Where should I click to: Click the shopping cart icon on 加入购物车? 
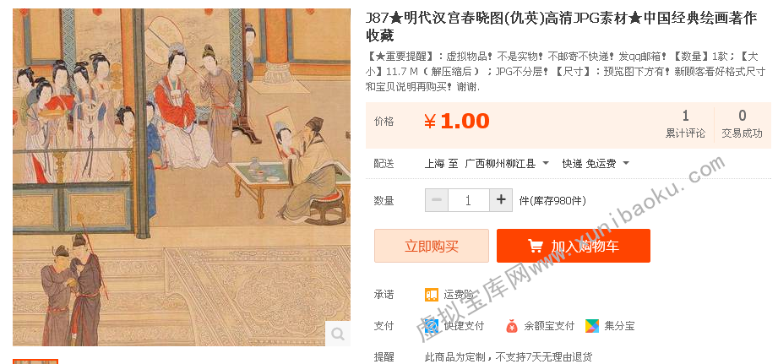(x=535, y=246)
